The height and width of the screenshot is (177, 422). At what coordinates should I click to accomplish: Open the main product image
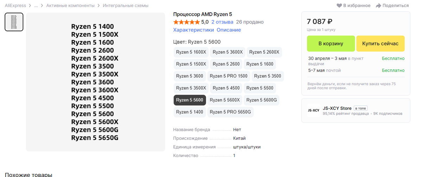(96, 82)
